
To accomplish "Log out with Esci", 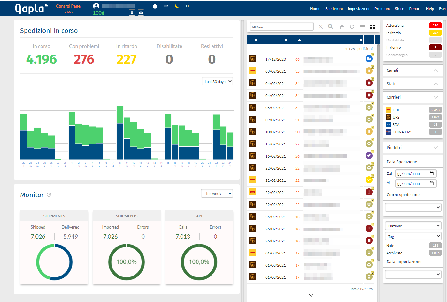I will coord(442,9).
